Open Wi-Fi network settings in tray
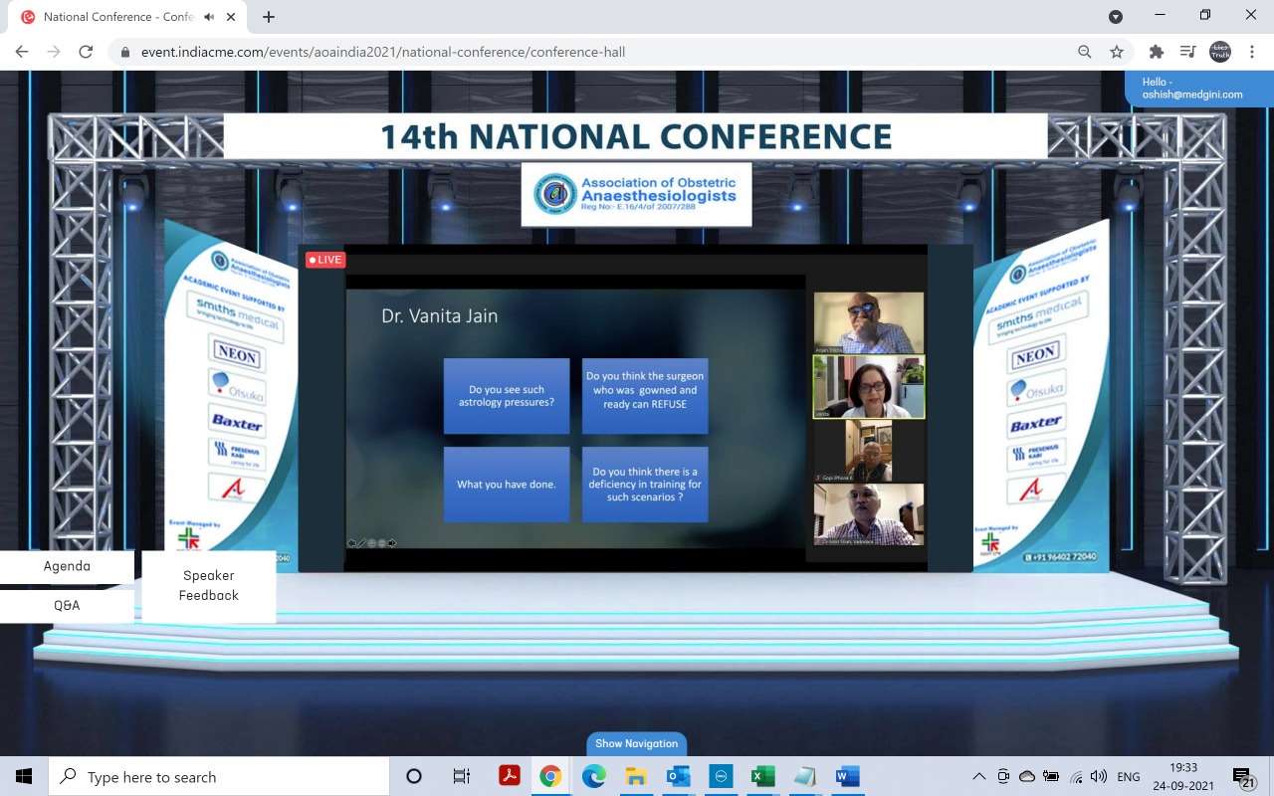The width and height of the screenshot is (1274, 796). pyautogui.click(x=1076, y=776)
